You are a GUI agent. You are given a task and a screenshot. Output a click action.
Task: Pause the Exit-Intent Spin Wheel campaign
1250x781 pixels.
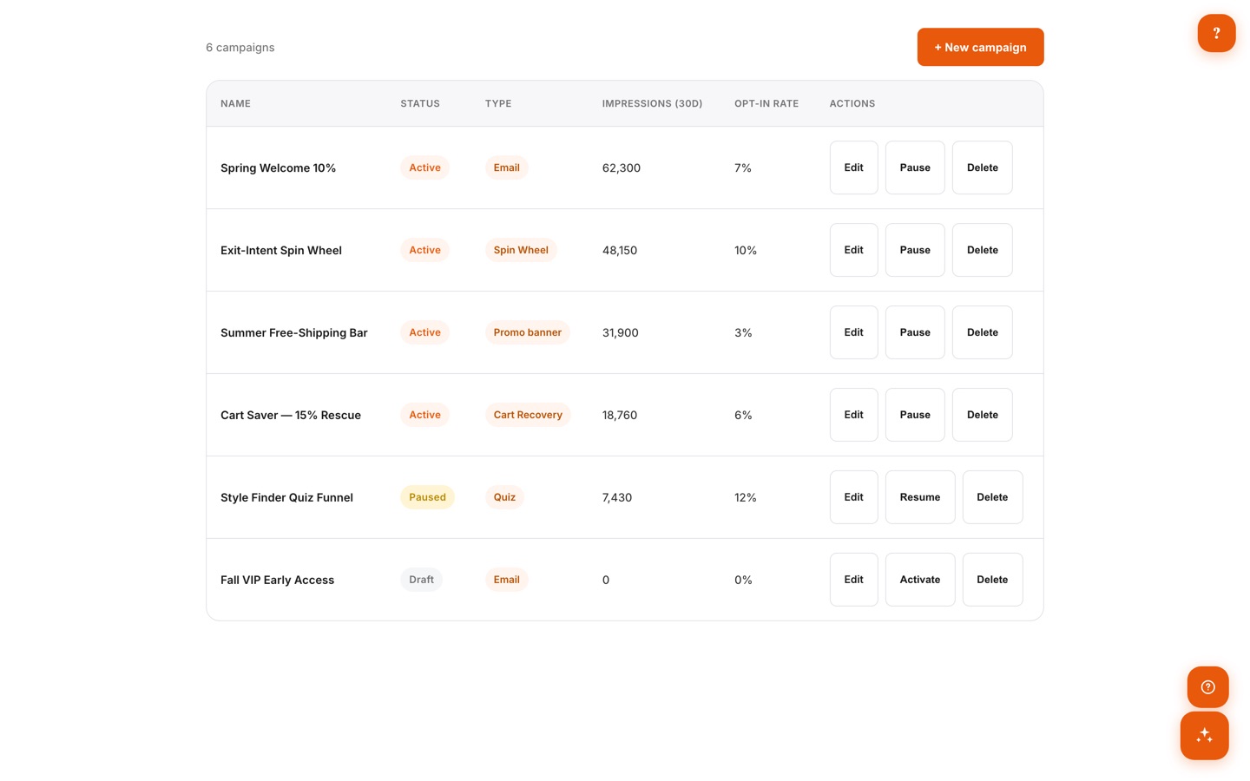point(915,250)
